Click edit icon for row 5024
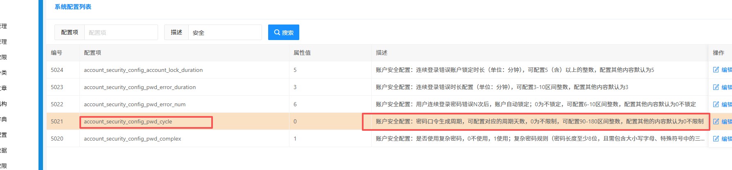 716,70
